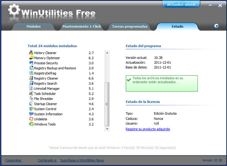Click the Caduca value Nunca
Viewport: 227px width, 166px height.
pos(158,118)
